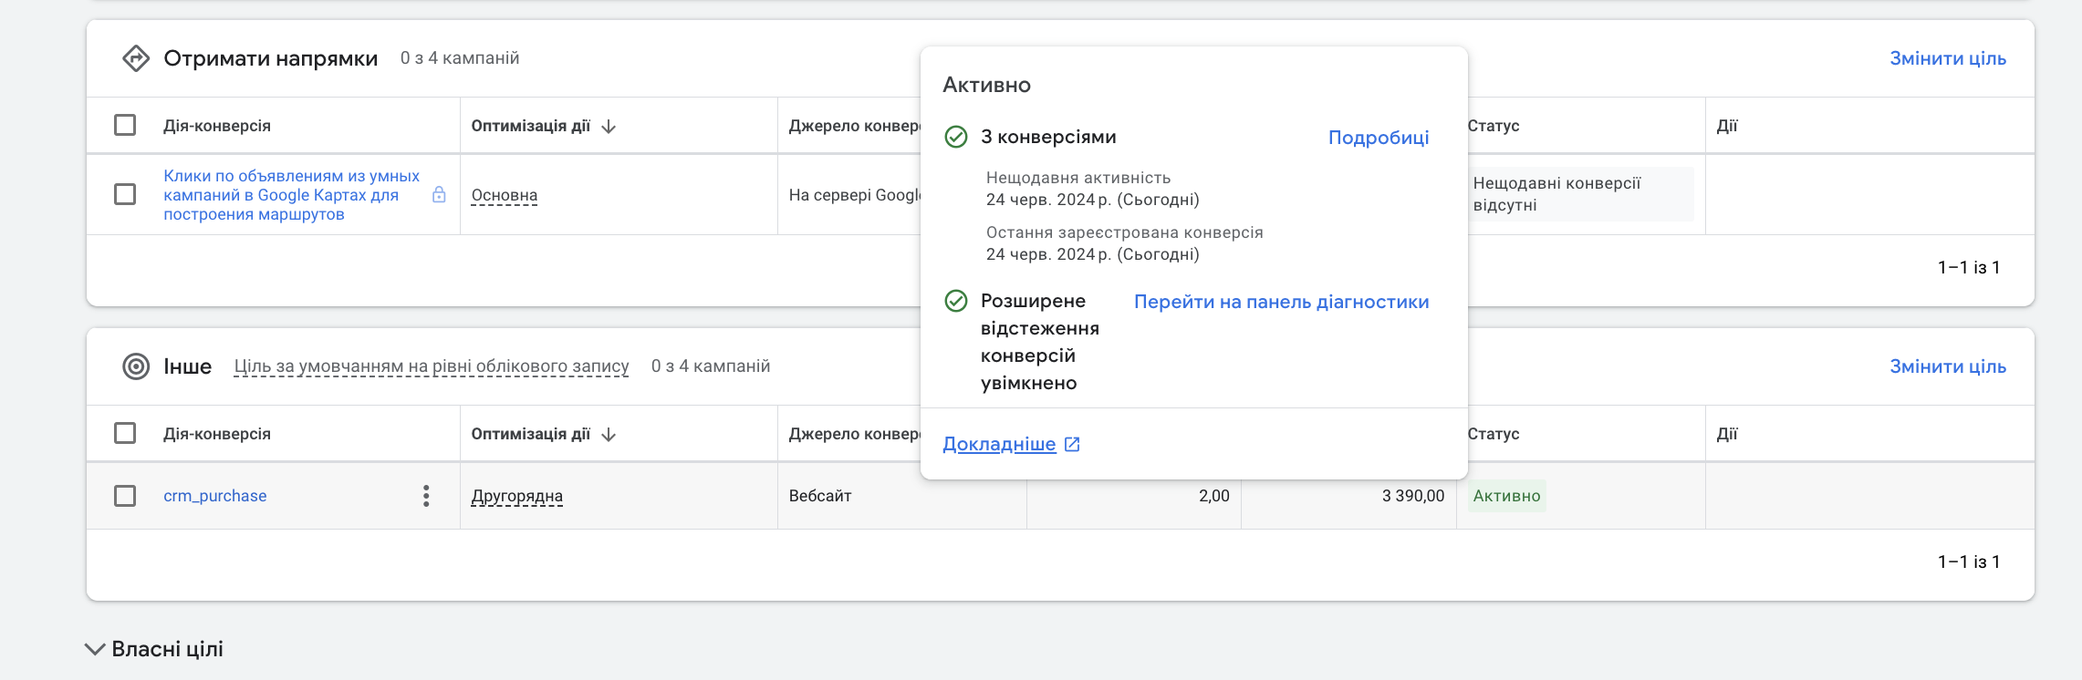
Task: Click the Отримати напрямки goal title
Action: (271, 58)
